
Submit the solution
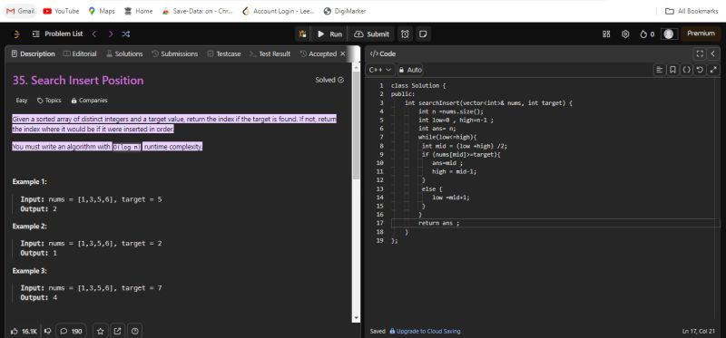(371, 34)
